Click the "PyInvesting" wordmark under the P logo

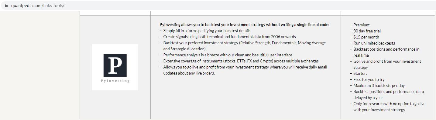pos(115,81)
